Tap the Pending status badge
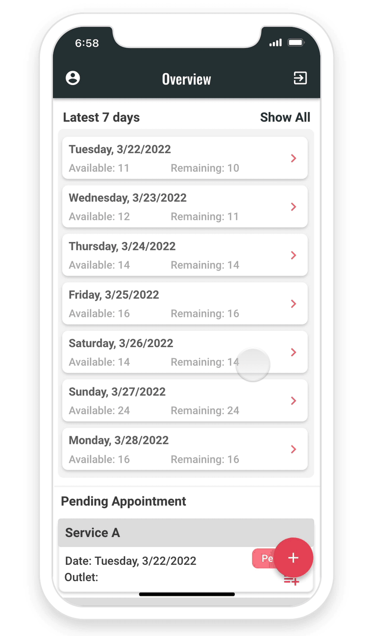This screenshot has width=371, height=636. pos(264,558)
